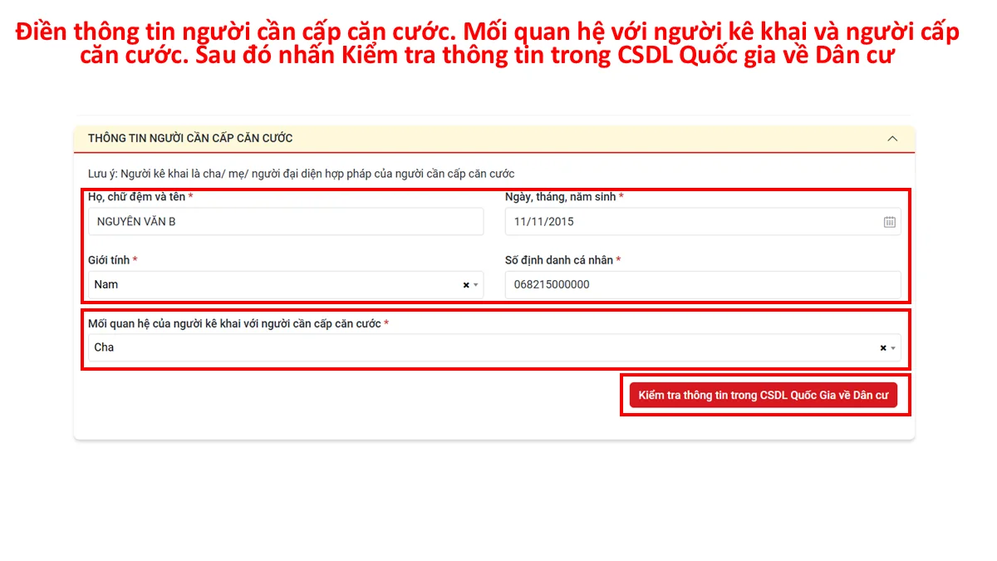Clear the selected relationship value Cha

click(x=883, y=348)
